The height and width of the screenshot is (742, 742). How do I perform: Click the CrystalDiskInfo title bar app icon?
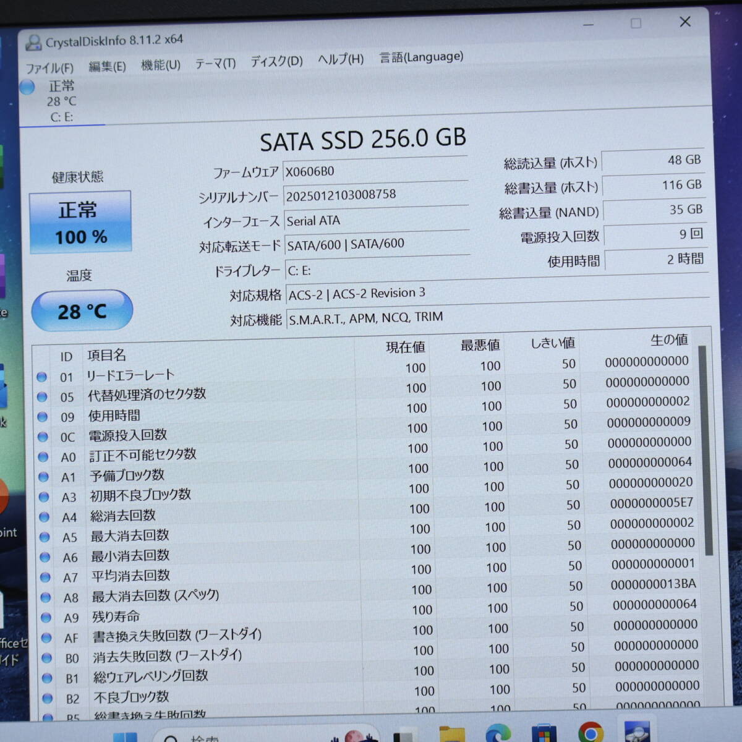[33, 43]
